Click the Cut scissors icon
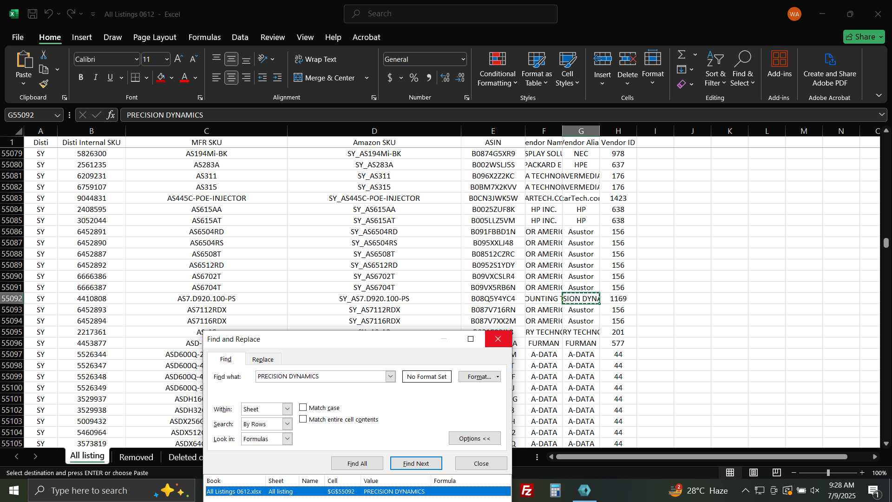Screen dimensions: 892x502 (44, 55)
